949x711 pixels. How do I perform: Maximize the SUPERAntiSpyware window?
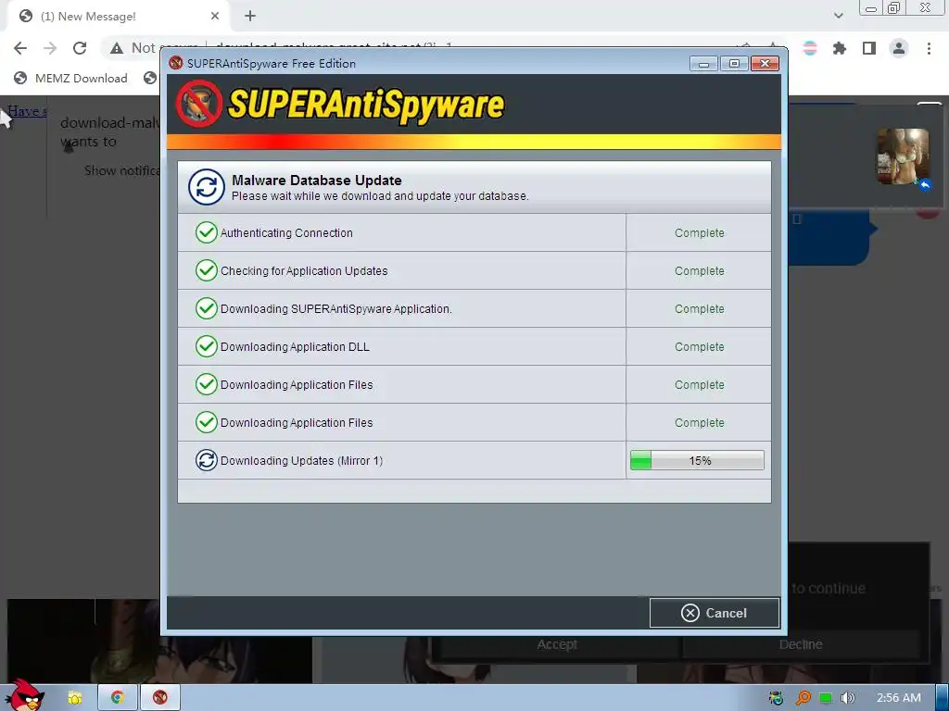pyautogui.click(x=734, y=64)
